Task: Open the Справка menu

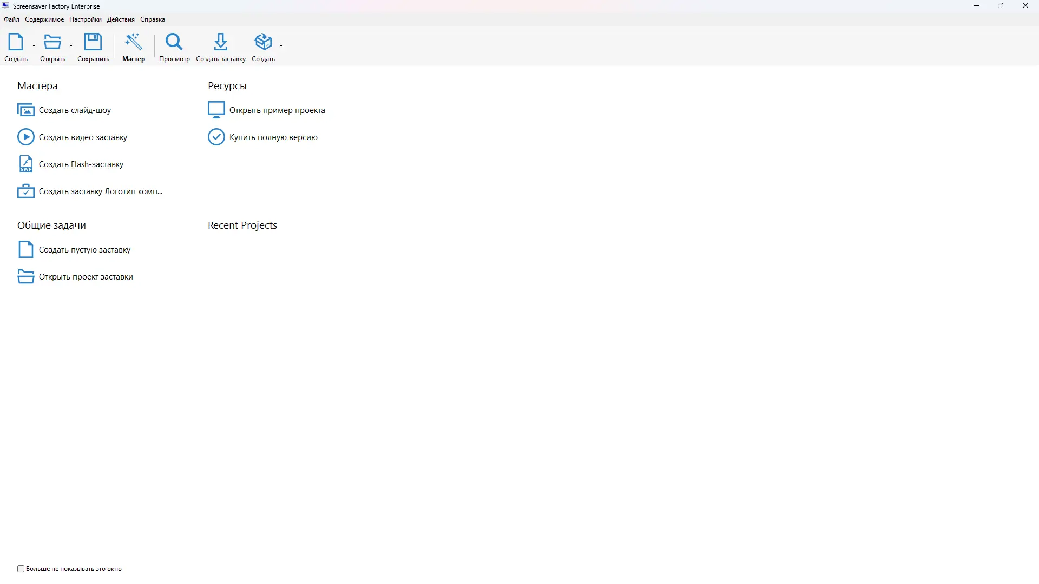Action: pyautogui.click(x=152, y=19)
